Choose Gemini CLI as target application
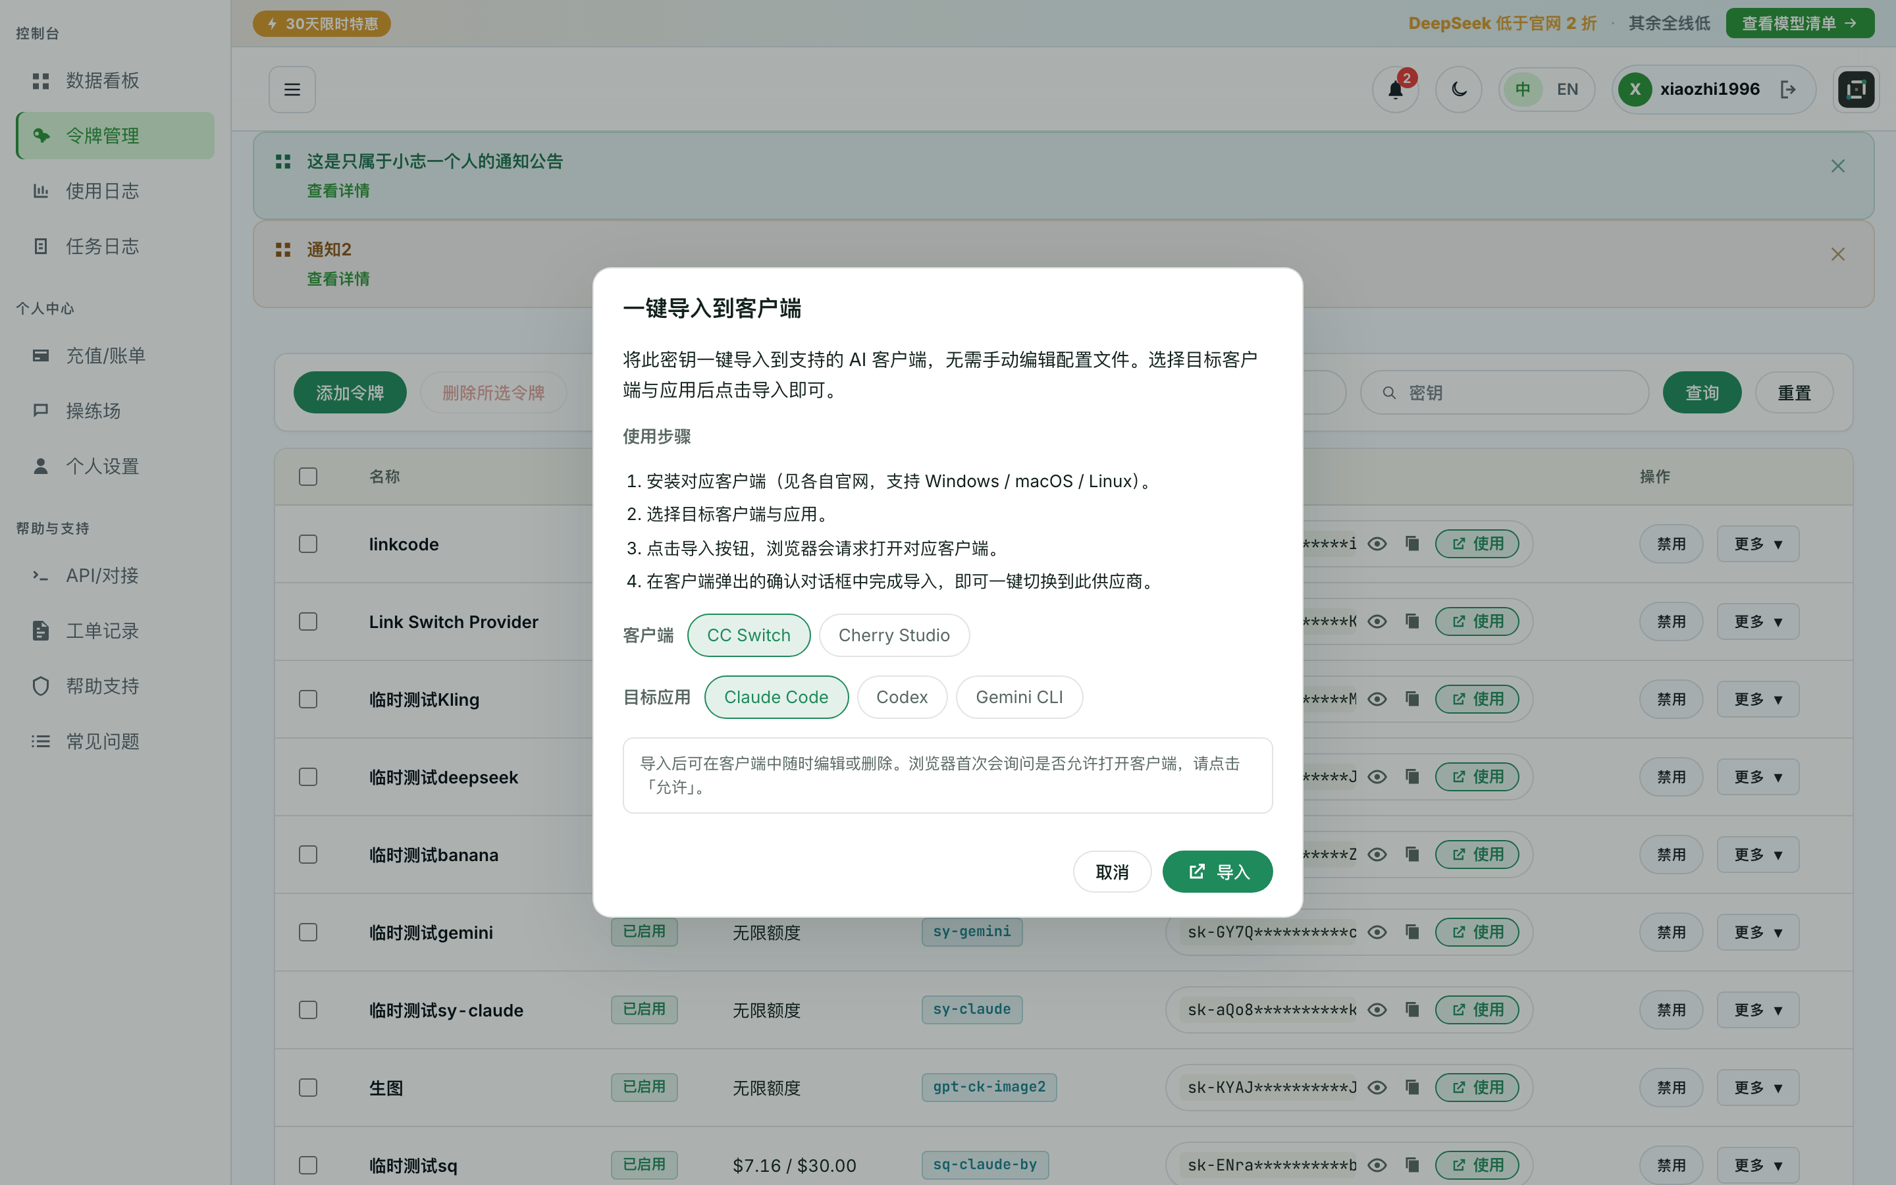Image resolution: width=1896 pixels, height=1185 pixels. pos(1019,697)
